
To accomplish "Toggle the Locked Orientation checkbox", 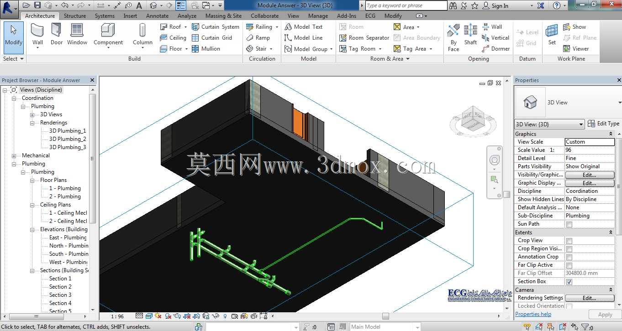I will (x=569, y=306).
